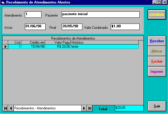Click the Alterar button
The height and width of the screenshot is (114, 168).
(157, 51)
